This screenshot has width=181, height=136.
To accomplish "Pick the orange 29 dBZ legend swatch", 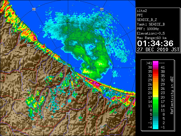I will (156, 80).
